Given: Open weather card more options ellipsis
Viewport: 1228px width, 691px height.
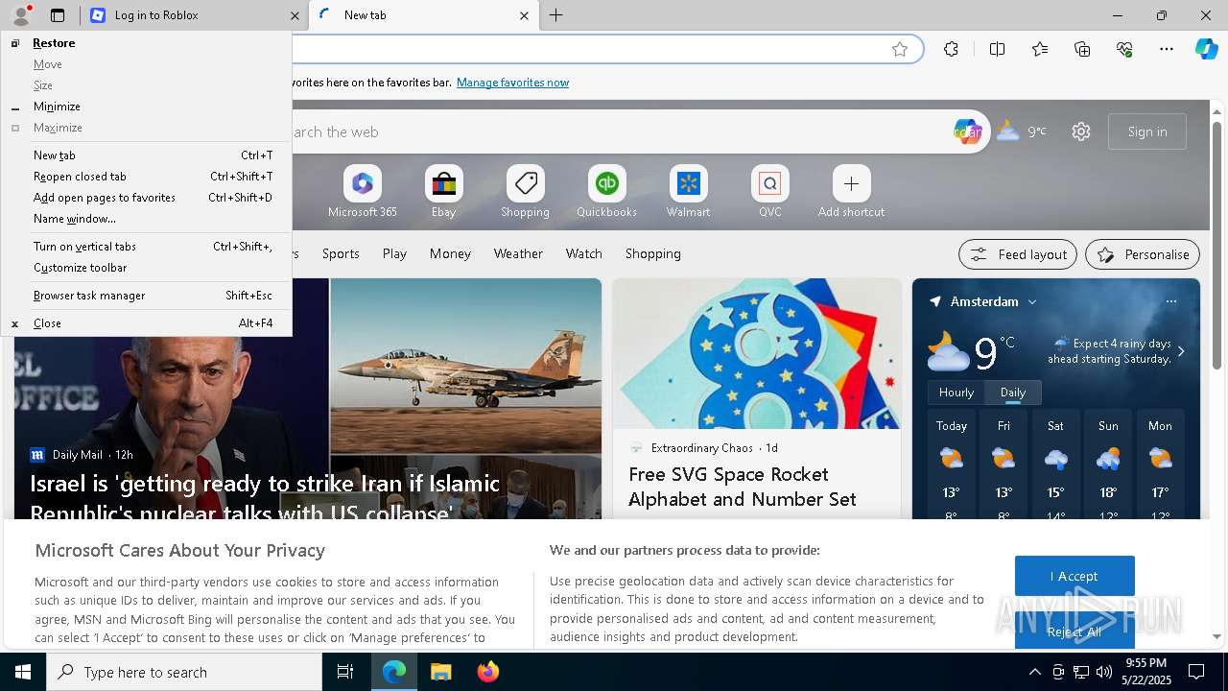Looking at the screenshot, I should (1170, 301).
